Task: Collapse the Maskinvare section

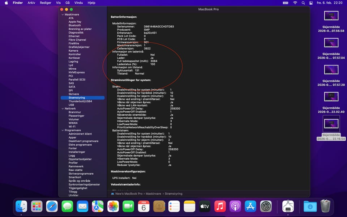Action: pyautogui.click(x=62, y=14)
